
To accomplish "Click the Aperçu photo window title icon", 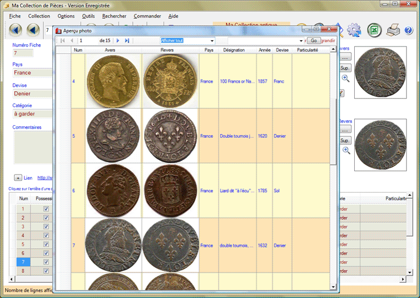I will tap(58, 31).
